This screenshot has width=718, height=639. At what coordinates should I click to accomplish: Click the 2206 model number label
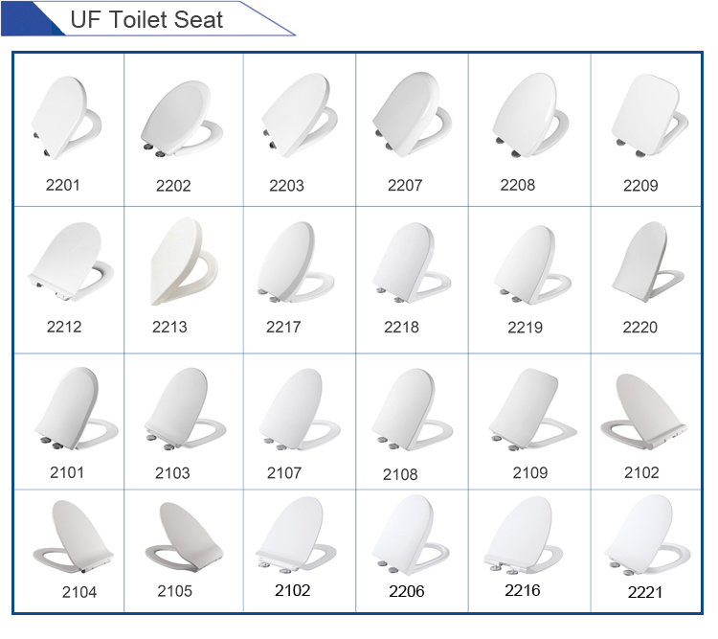[407, 591]
